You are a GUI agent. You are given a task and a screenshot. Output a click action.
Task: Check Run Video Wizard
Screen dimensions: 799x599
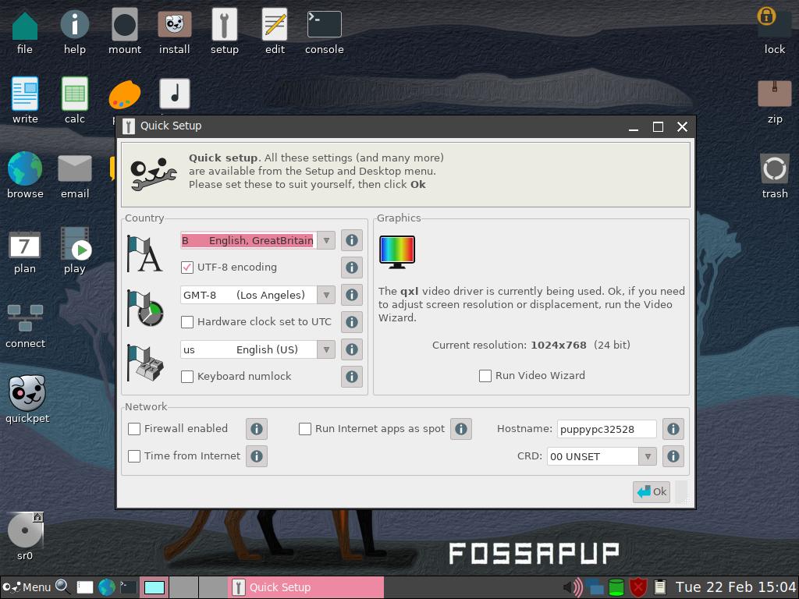485,376
